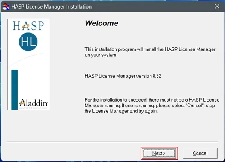
Task: Click the 'HASP License Manager Installation' window title
Action: [x=51, y=7]
